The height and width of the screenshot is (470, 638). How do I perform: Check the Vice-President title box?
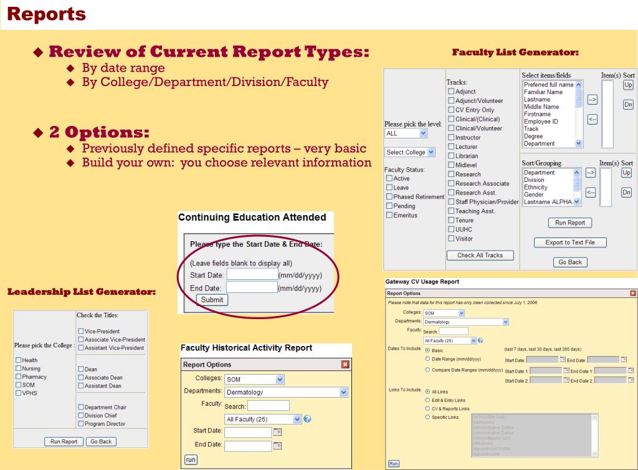(x=80, y=331)
